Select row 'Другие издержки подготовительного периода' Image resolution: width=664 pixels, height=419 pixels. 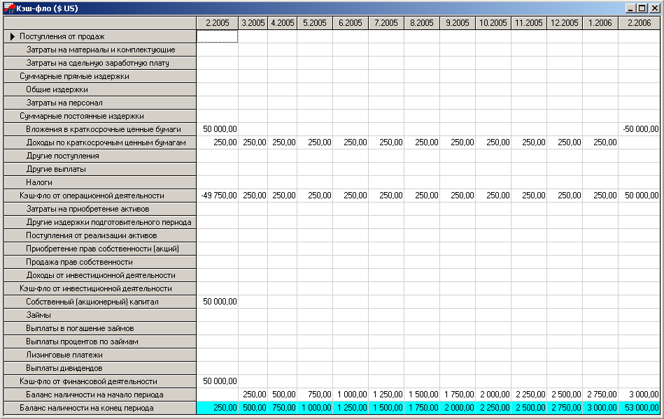(x=100, y=222)
